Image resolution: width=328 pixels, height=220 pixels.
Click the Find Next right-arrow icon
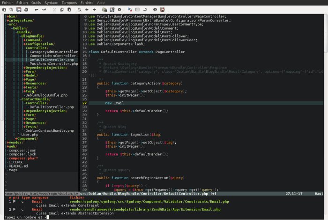tap(87, 10)
